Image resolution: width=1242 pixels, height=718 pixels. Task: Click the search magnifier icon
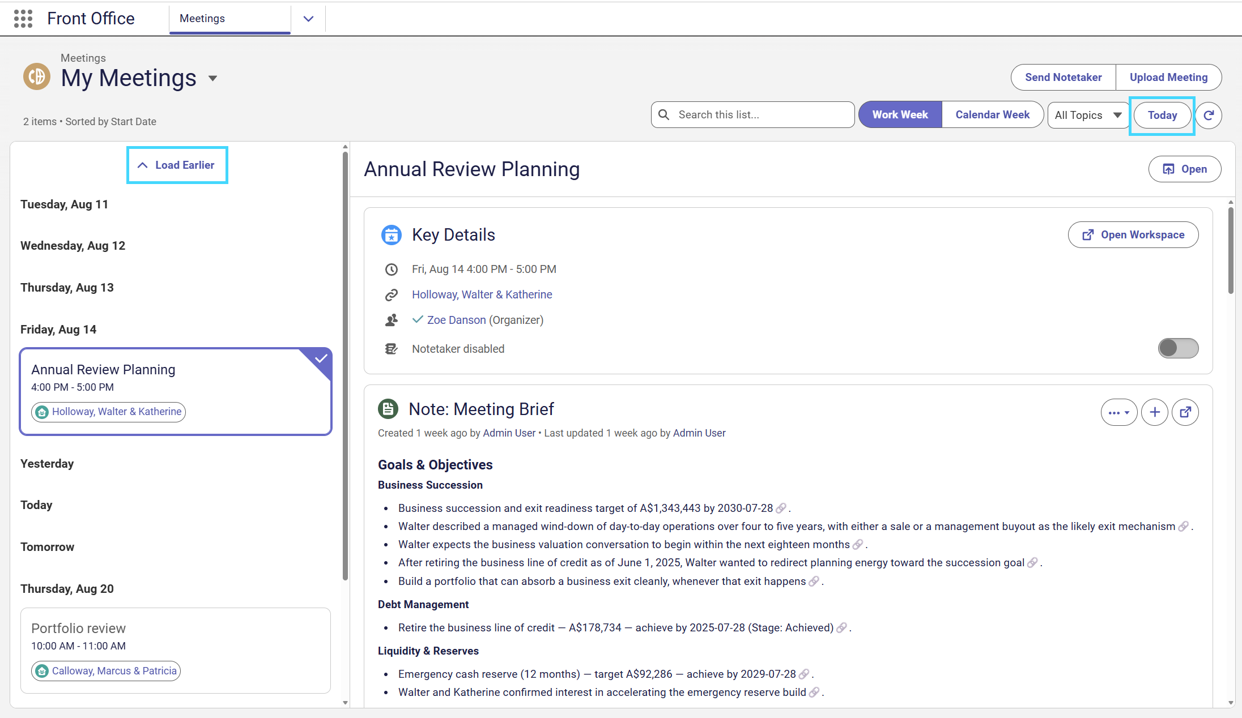click(x=664, y=115)
